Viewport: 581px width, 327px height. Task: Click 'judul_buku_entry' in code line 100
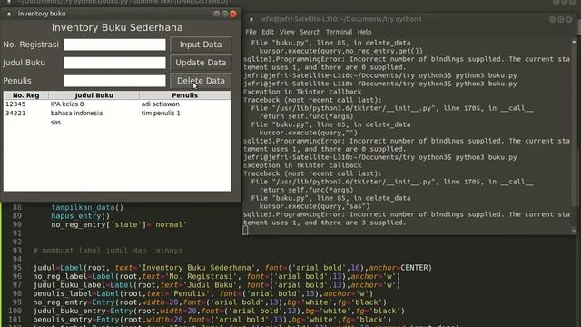pos(69,311)
